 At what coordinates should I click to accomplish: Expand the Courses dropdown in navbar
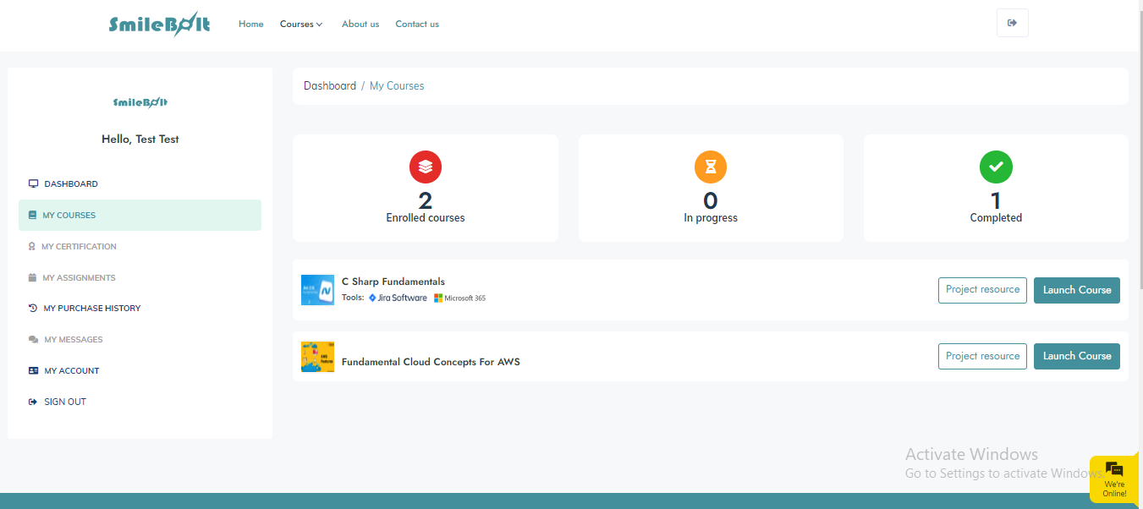point(301,24)
